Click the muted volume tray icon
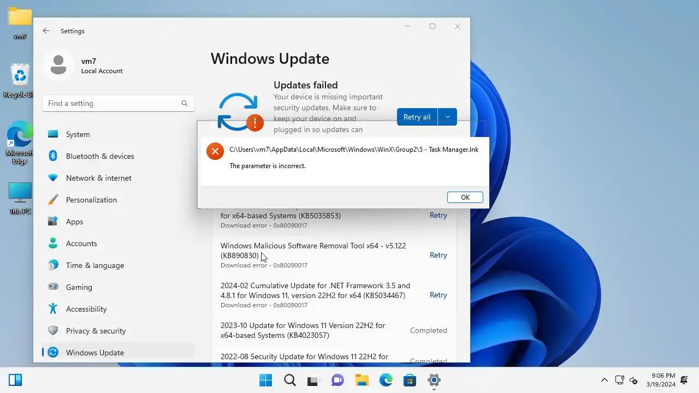The height and width of the screenshot is (393, 699). coord(634,380)
